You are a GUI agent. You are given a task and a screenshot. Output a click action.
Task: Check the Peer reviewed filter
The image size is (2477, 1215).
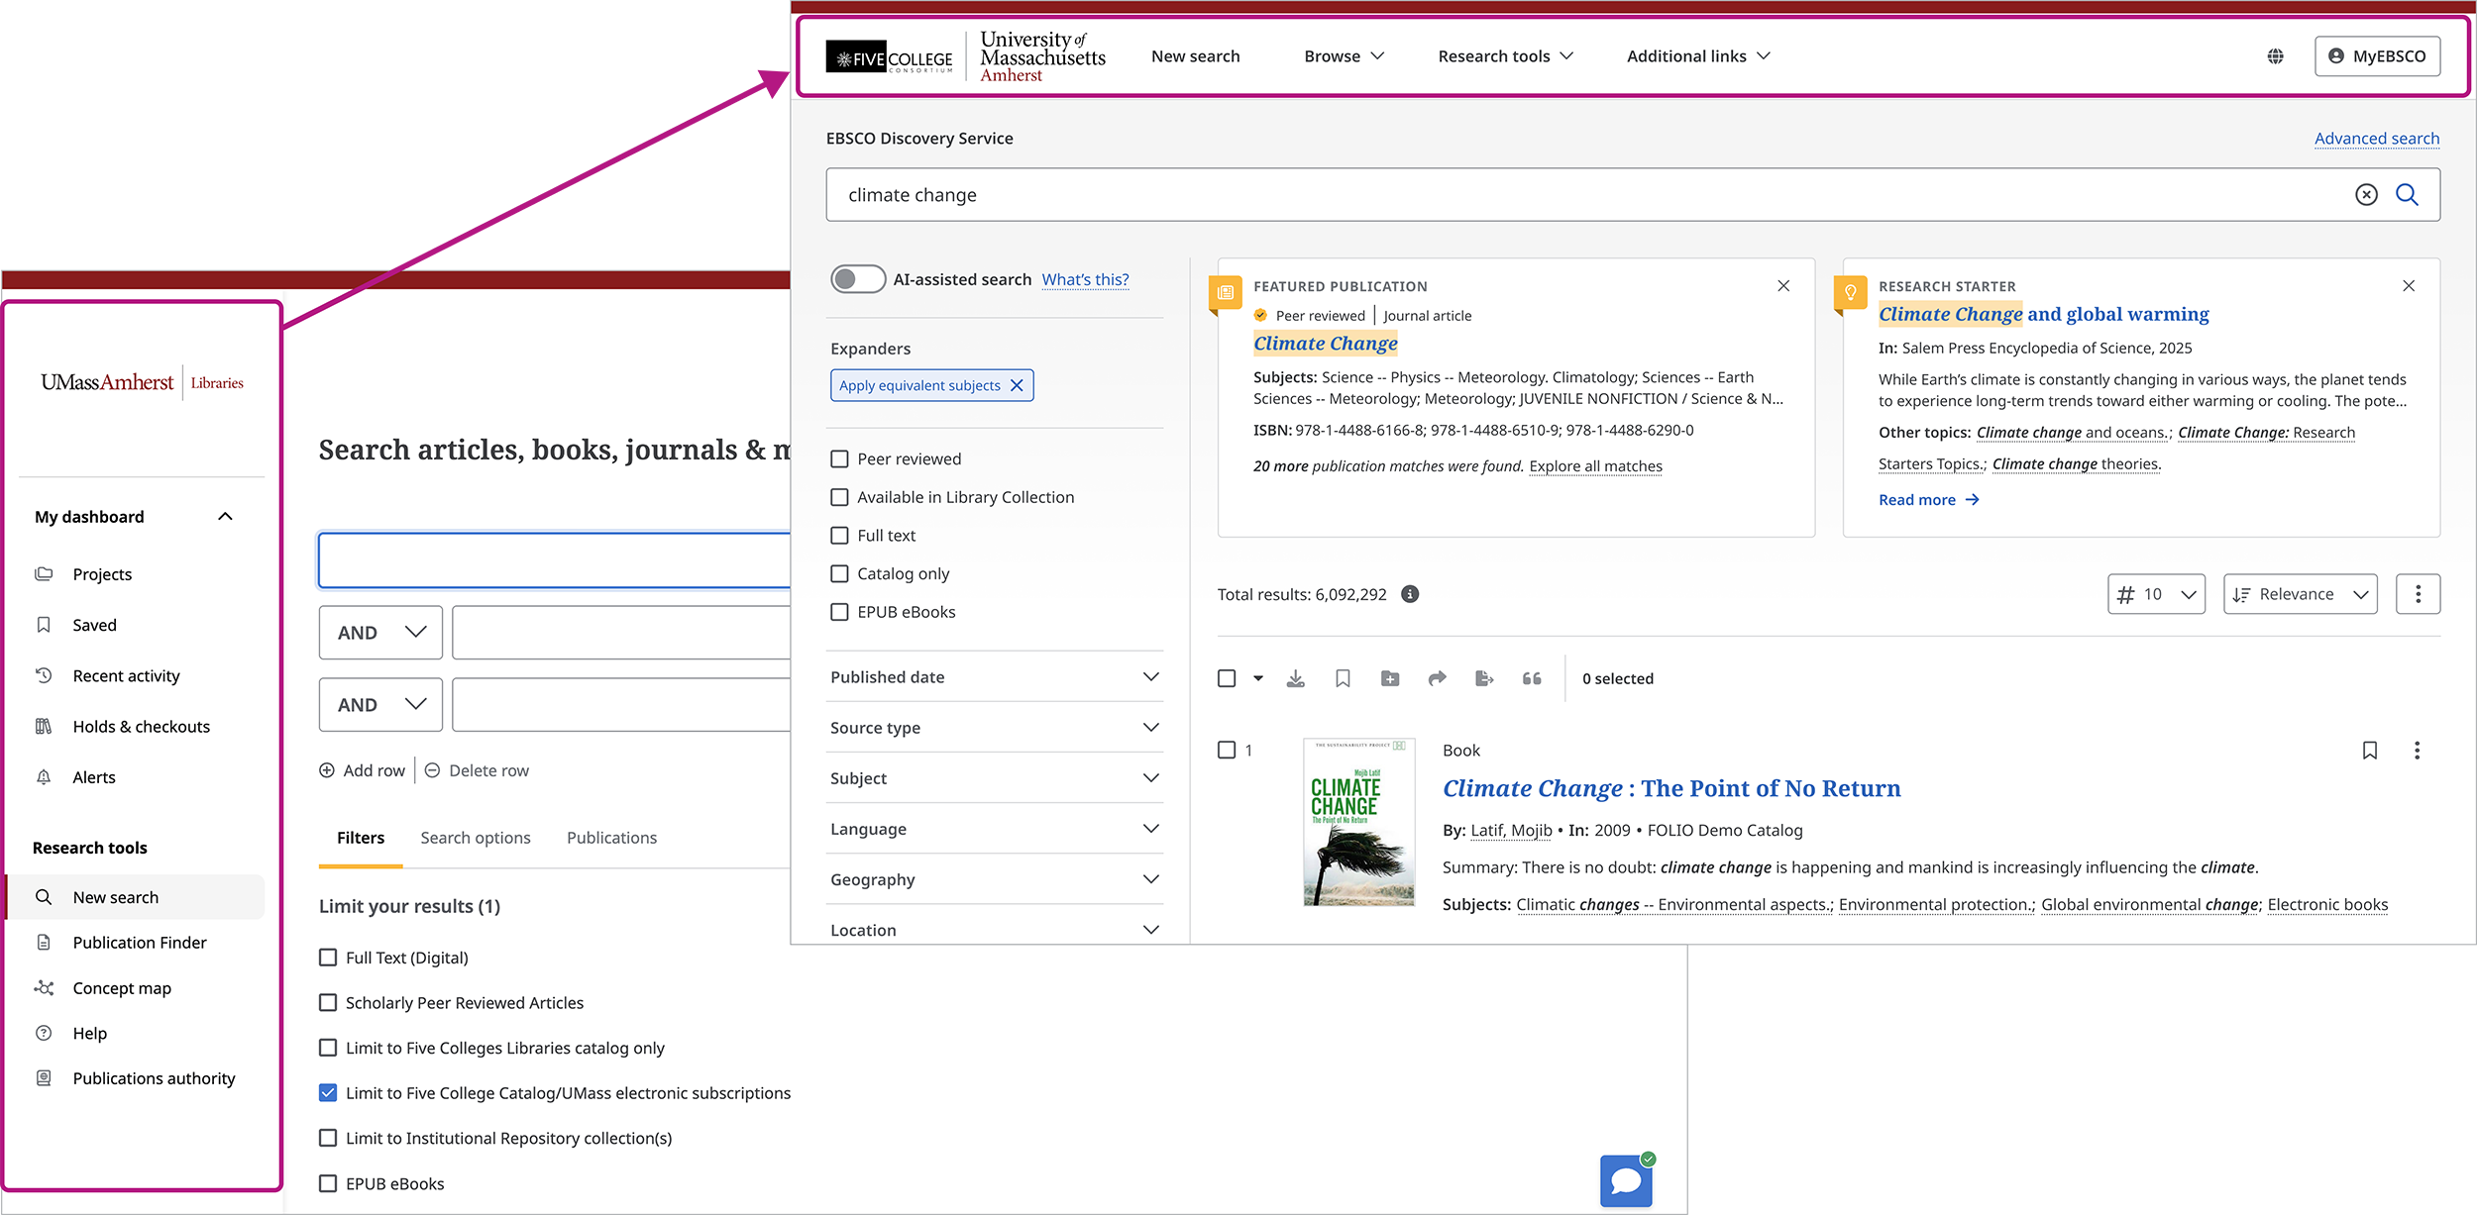pos(839,459)
